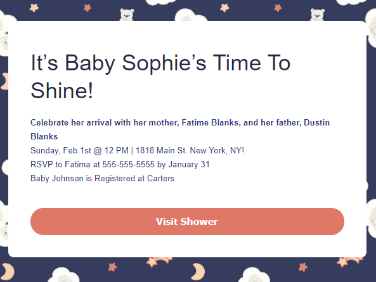This screenshot has height=282, width=376.
Task: Click the date and address line
Action: point(137,150)
